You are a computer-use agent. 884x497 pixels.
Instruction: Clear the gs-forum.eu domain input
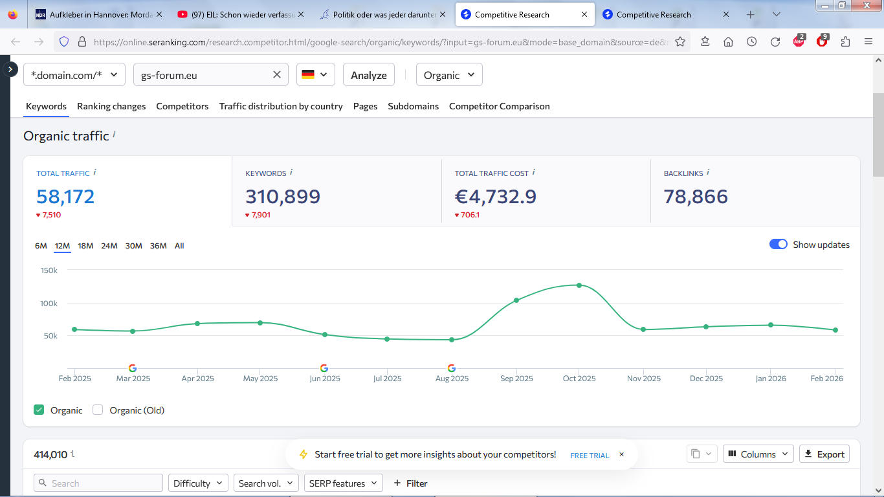277,75
